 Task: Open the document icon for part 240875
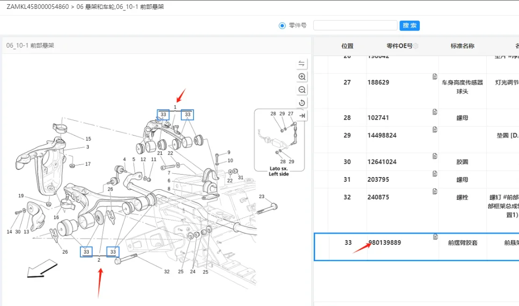434,191
